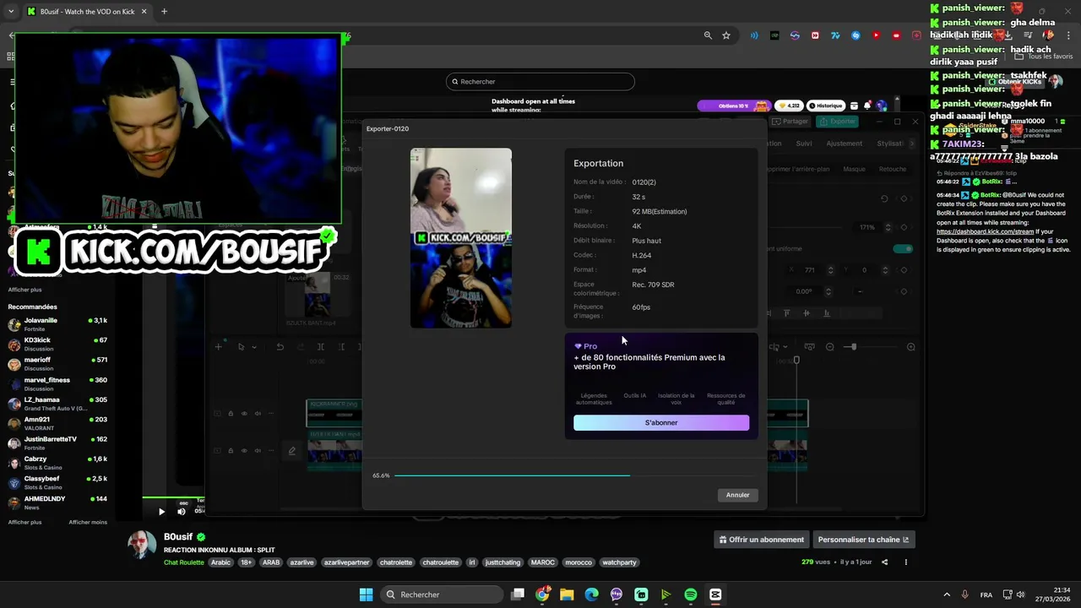Bookmark page with star icon
This screenshot has width=1081, height=608.
click(x=726, y=35)
